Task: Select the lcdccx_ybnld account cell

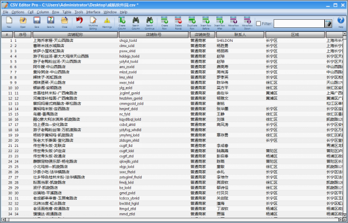Action: tap(154, 198)
